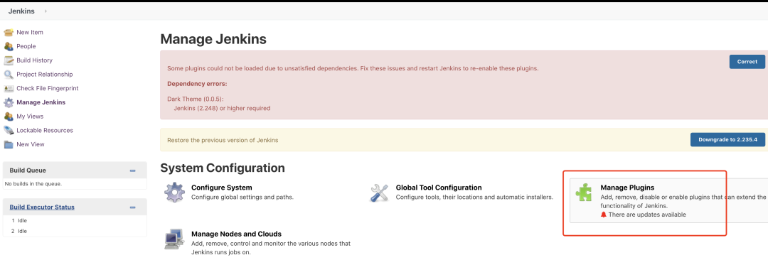The width and height of the screenshot is (768, 260).
Task: Click 'There are updates available' text
Action: pyautogui.click(x=647, y=215)
